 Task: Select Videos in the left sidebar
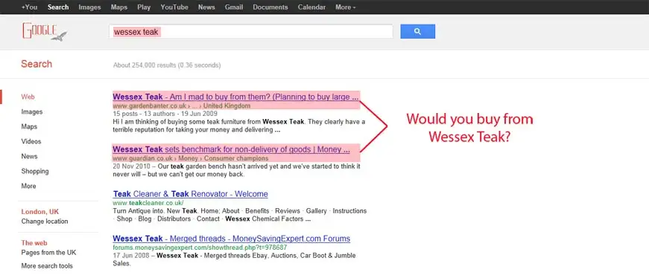point(31,142)
